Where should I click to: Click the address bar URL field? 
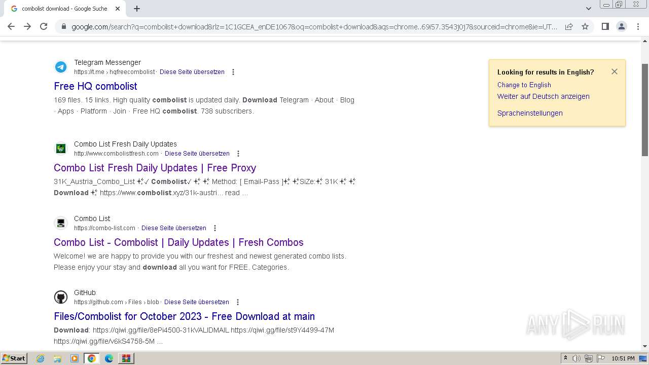click(x=314, y=26)
